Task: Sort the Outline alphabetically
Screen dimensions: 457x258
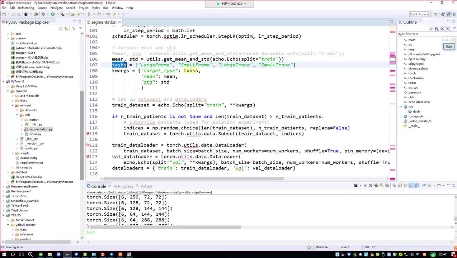Action: coord(437,29)
